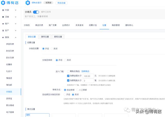Image resolution: width=165 pixels, height=117 pixels.
Task: Click the 得有店 logo icon in sidebar header
Action: (x=3, y=3)
